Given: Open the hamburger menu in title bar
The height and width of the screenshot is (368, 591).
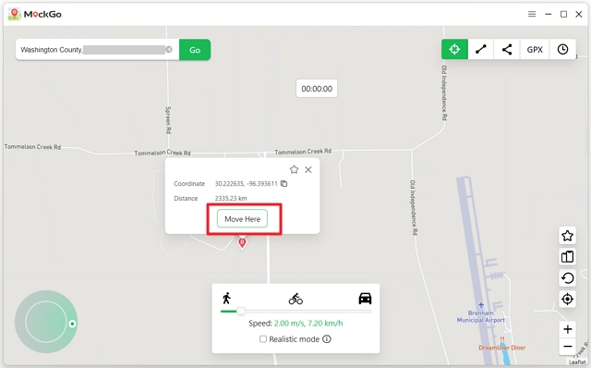Looking at the screenshot, I should [x=532, y=15].
